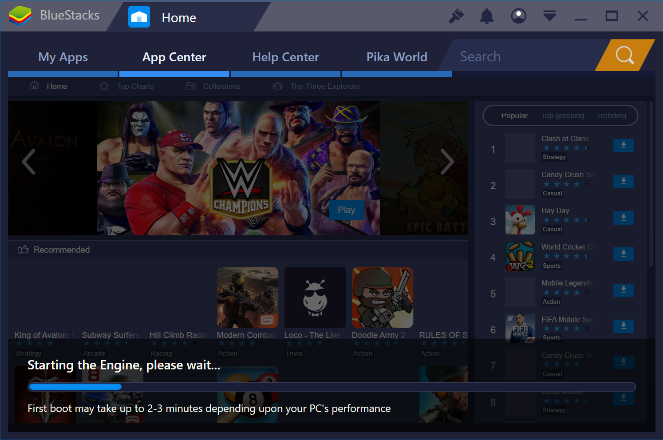The image size is (663, 440).
Task: Open Hay Day chicken app icon
Action: click(520, 220)
